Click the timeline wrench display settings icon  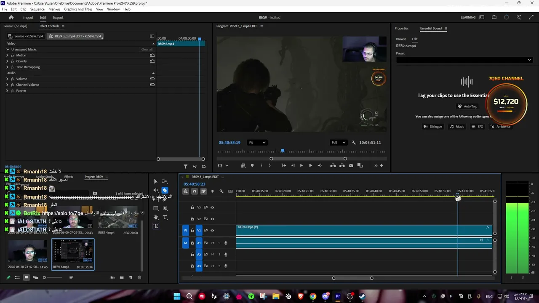pos(221,191)
